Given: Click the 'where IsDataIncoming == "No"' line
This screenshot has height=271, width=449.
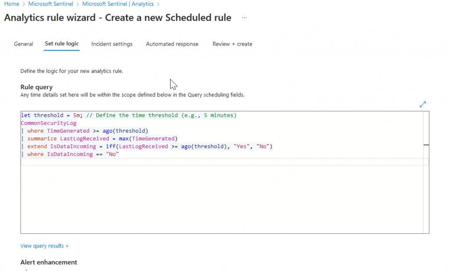Looking at the screenshot, I should coord(73,154).
